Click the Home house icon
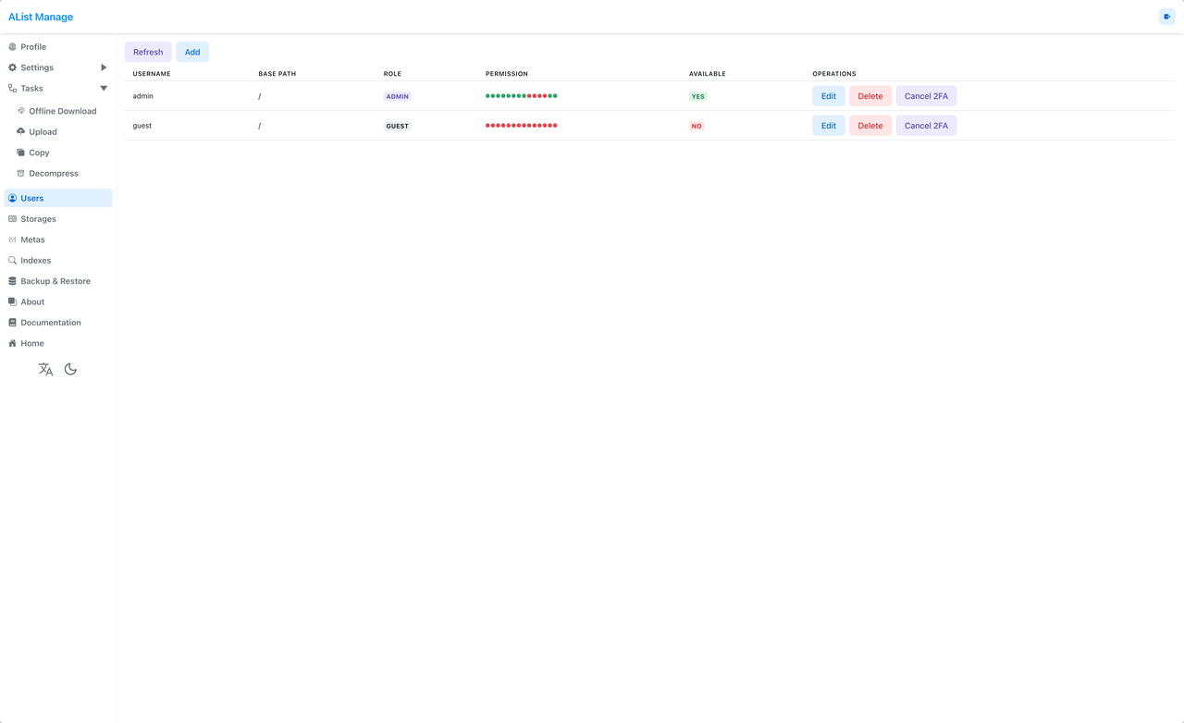Image resolution: width=1184 pixels, height=723 pixels. pyautogui.click(x=11, y=343)
